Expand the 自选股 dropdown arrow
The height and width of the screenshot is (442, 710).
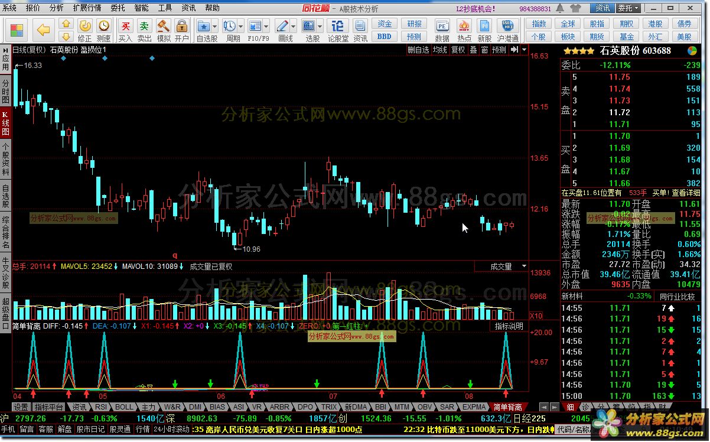click(215, 26)
